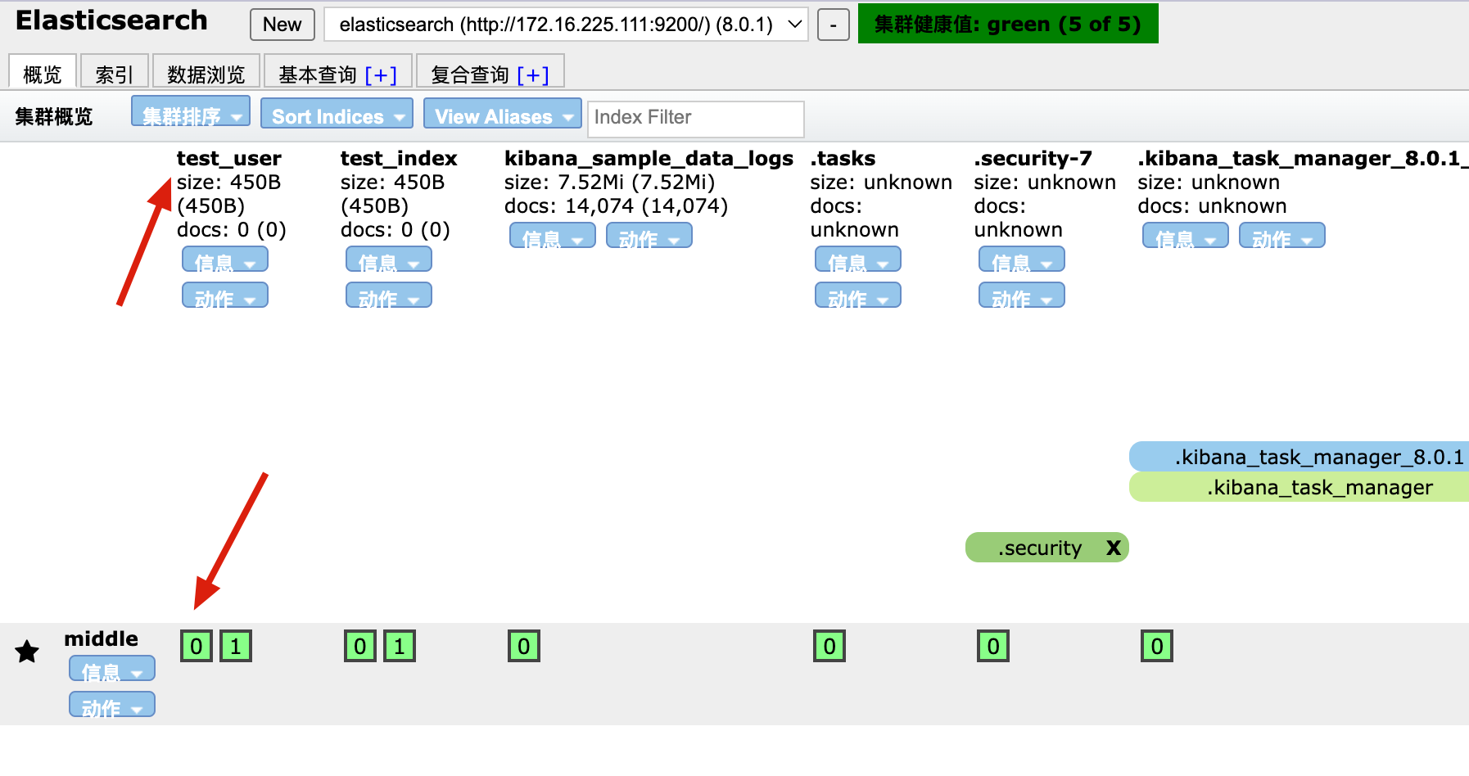Click shard 0 of .kibana_task_manager index
This screenshot has height=776, width=1469.
click(x=1157, y=647)
